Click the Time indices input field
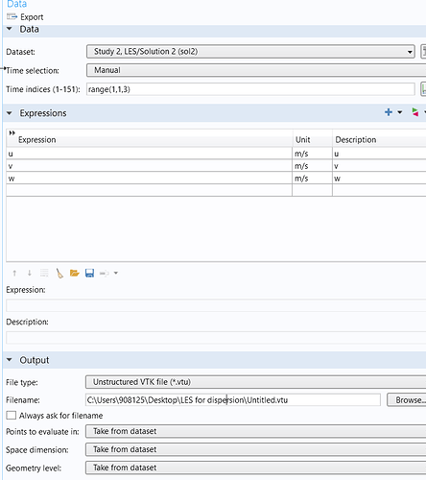426x480 pixels. (250, 89)
